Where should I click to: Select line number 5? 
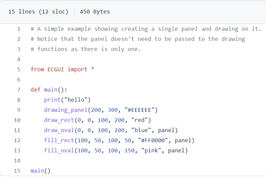[19, 70]
